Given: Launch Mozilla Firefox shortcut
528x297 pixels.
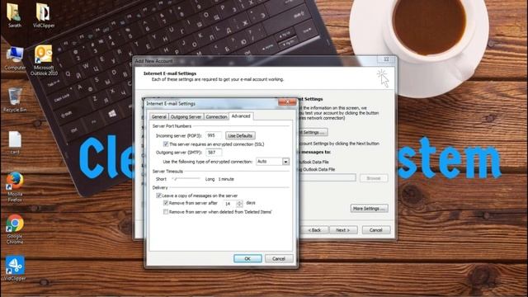Looking at the screenshot, I should tap(15, 187).
